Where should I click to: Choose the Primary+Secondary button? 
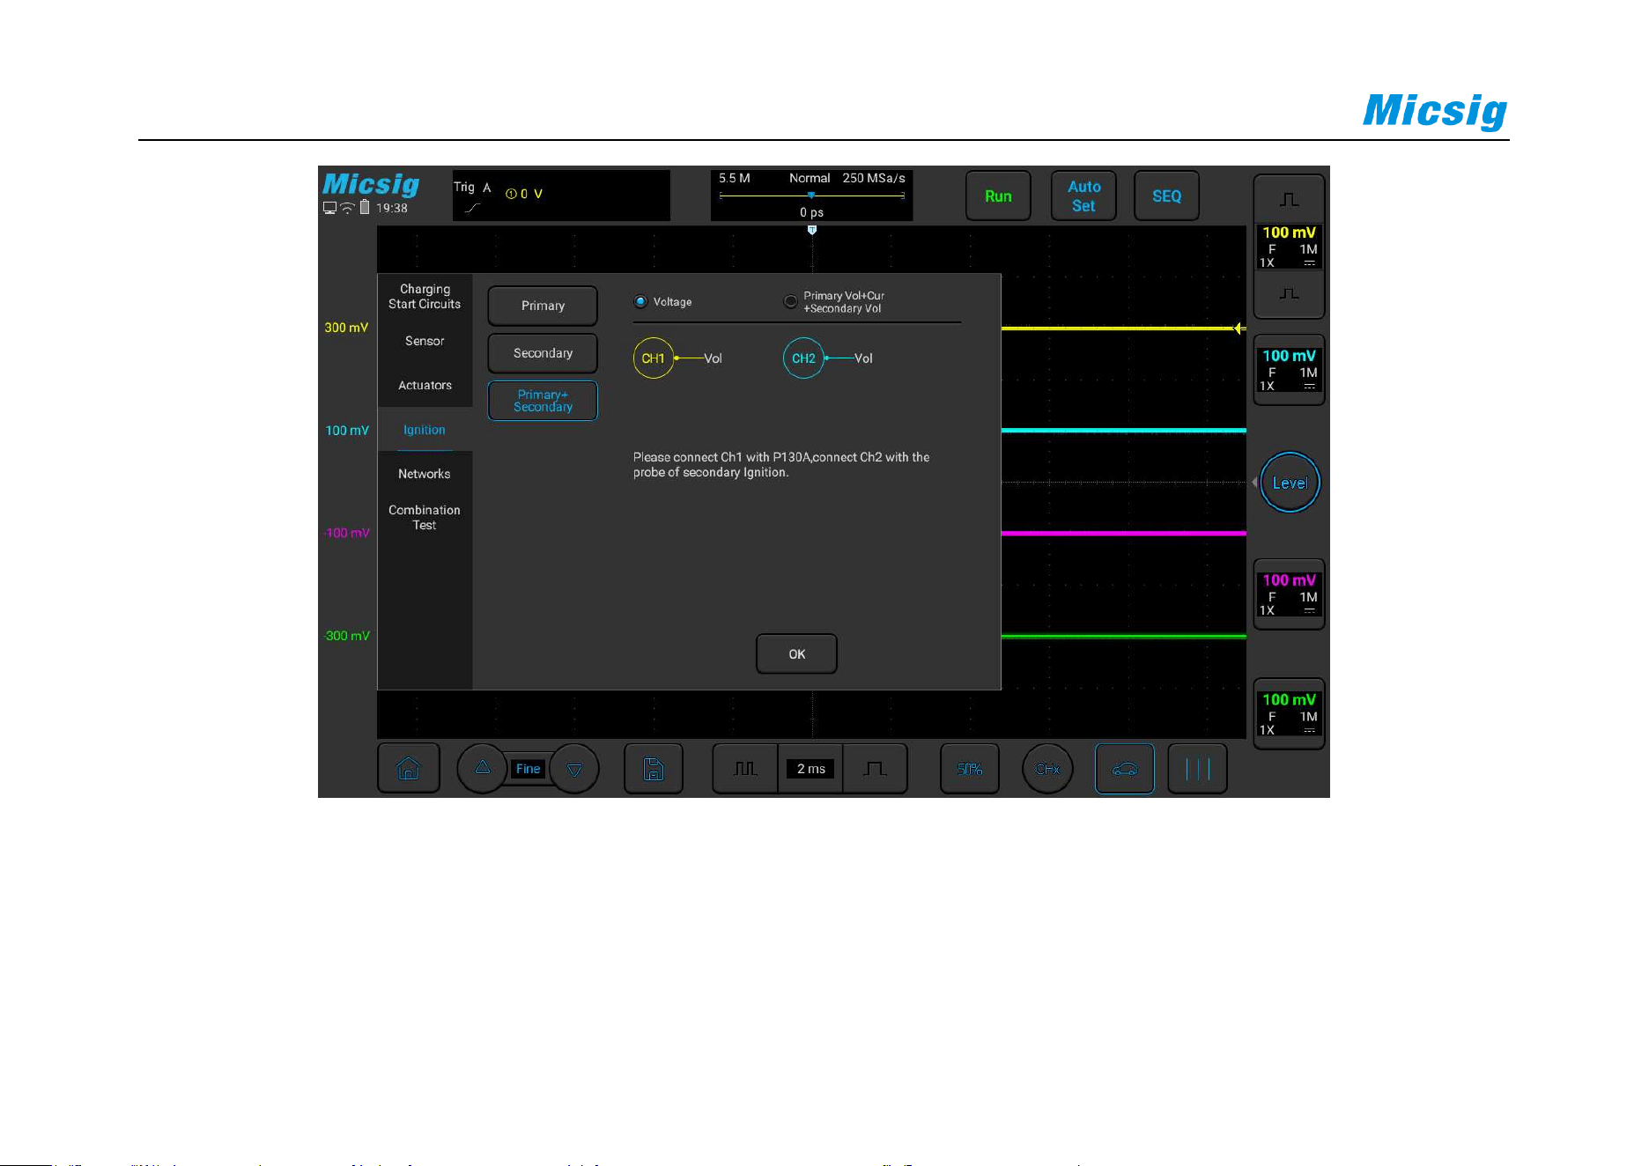click(543, 401)
